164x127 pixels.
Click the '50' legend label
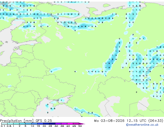[80, 126]
